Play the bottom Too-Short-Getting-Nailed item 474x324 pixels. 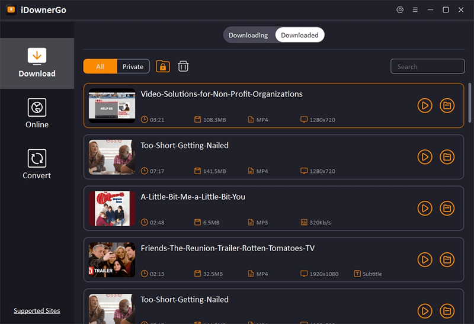[425, 311]
